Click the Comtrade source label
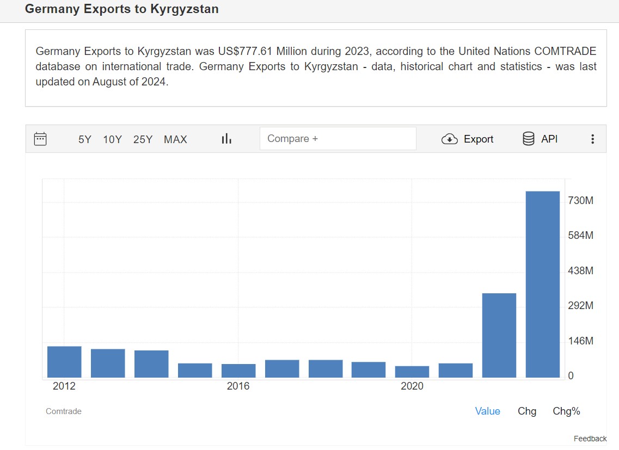Viewport: 619px width, 450px height. pos(64,411)
